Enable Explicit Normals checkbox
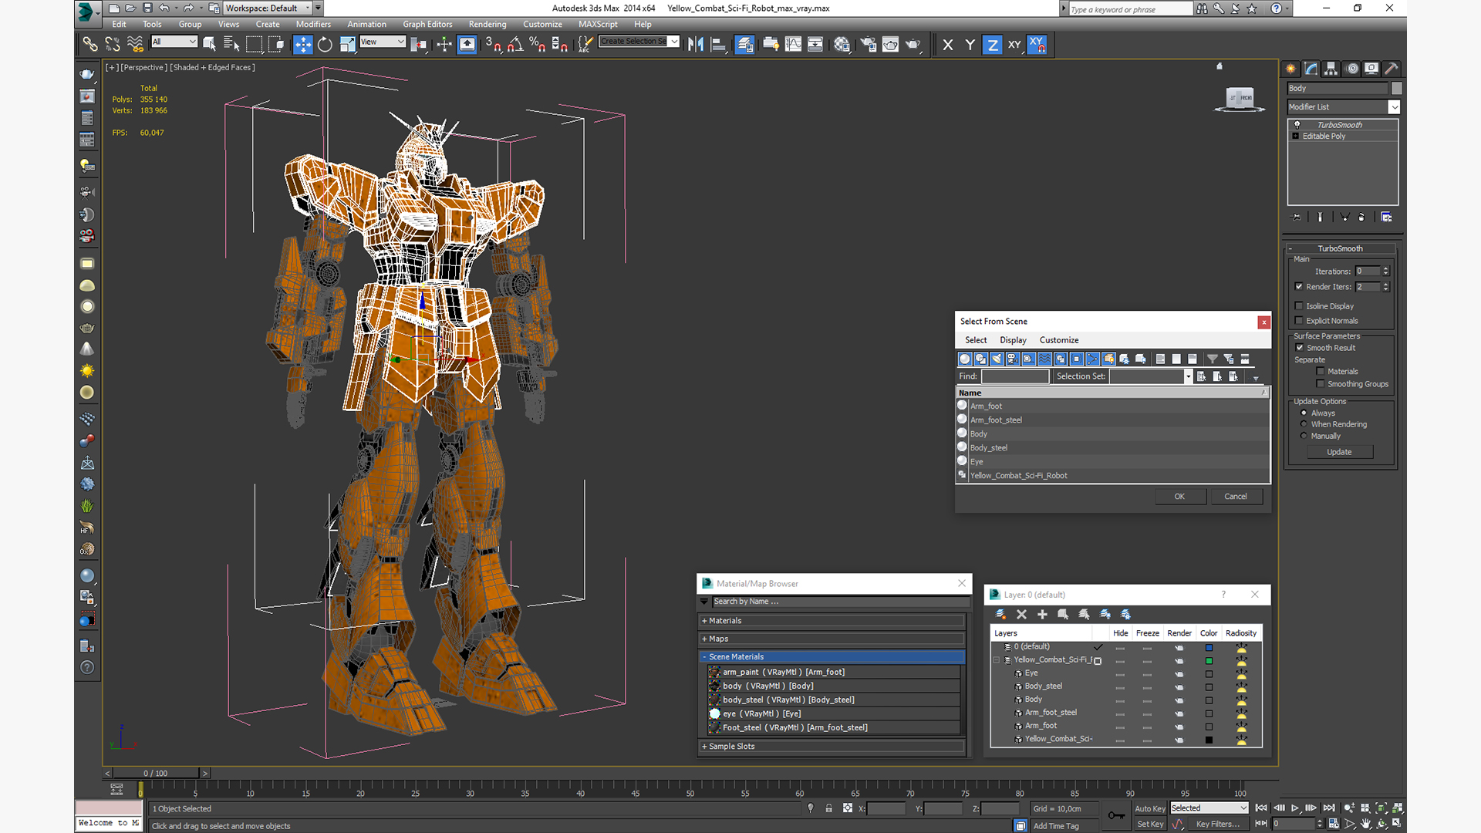This screenshot has width=1481, height=833. [1299, 321]
